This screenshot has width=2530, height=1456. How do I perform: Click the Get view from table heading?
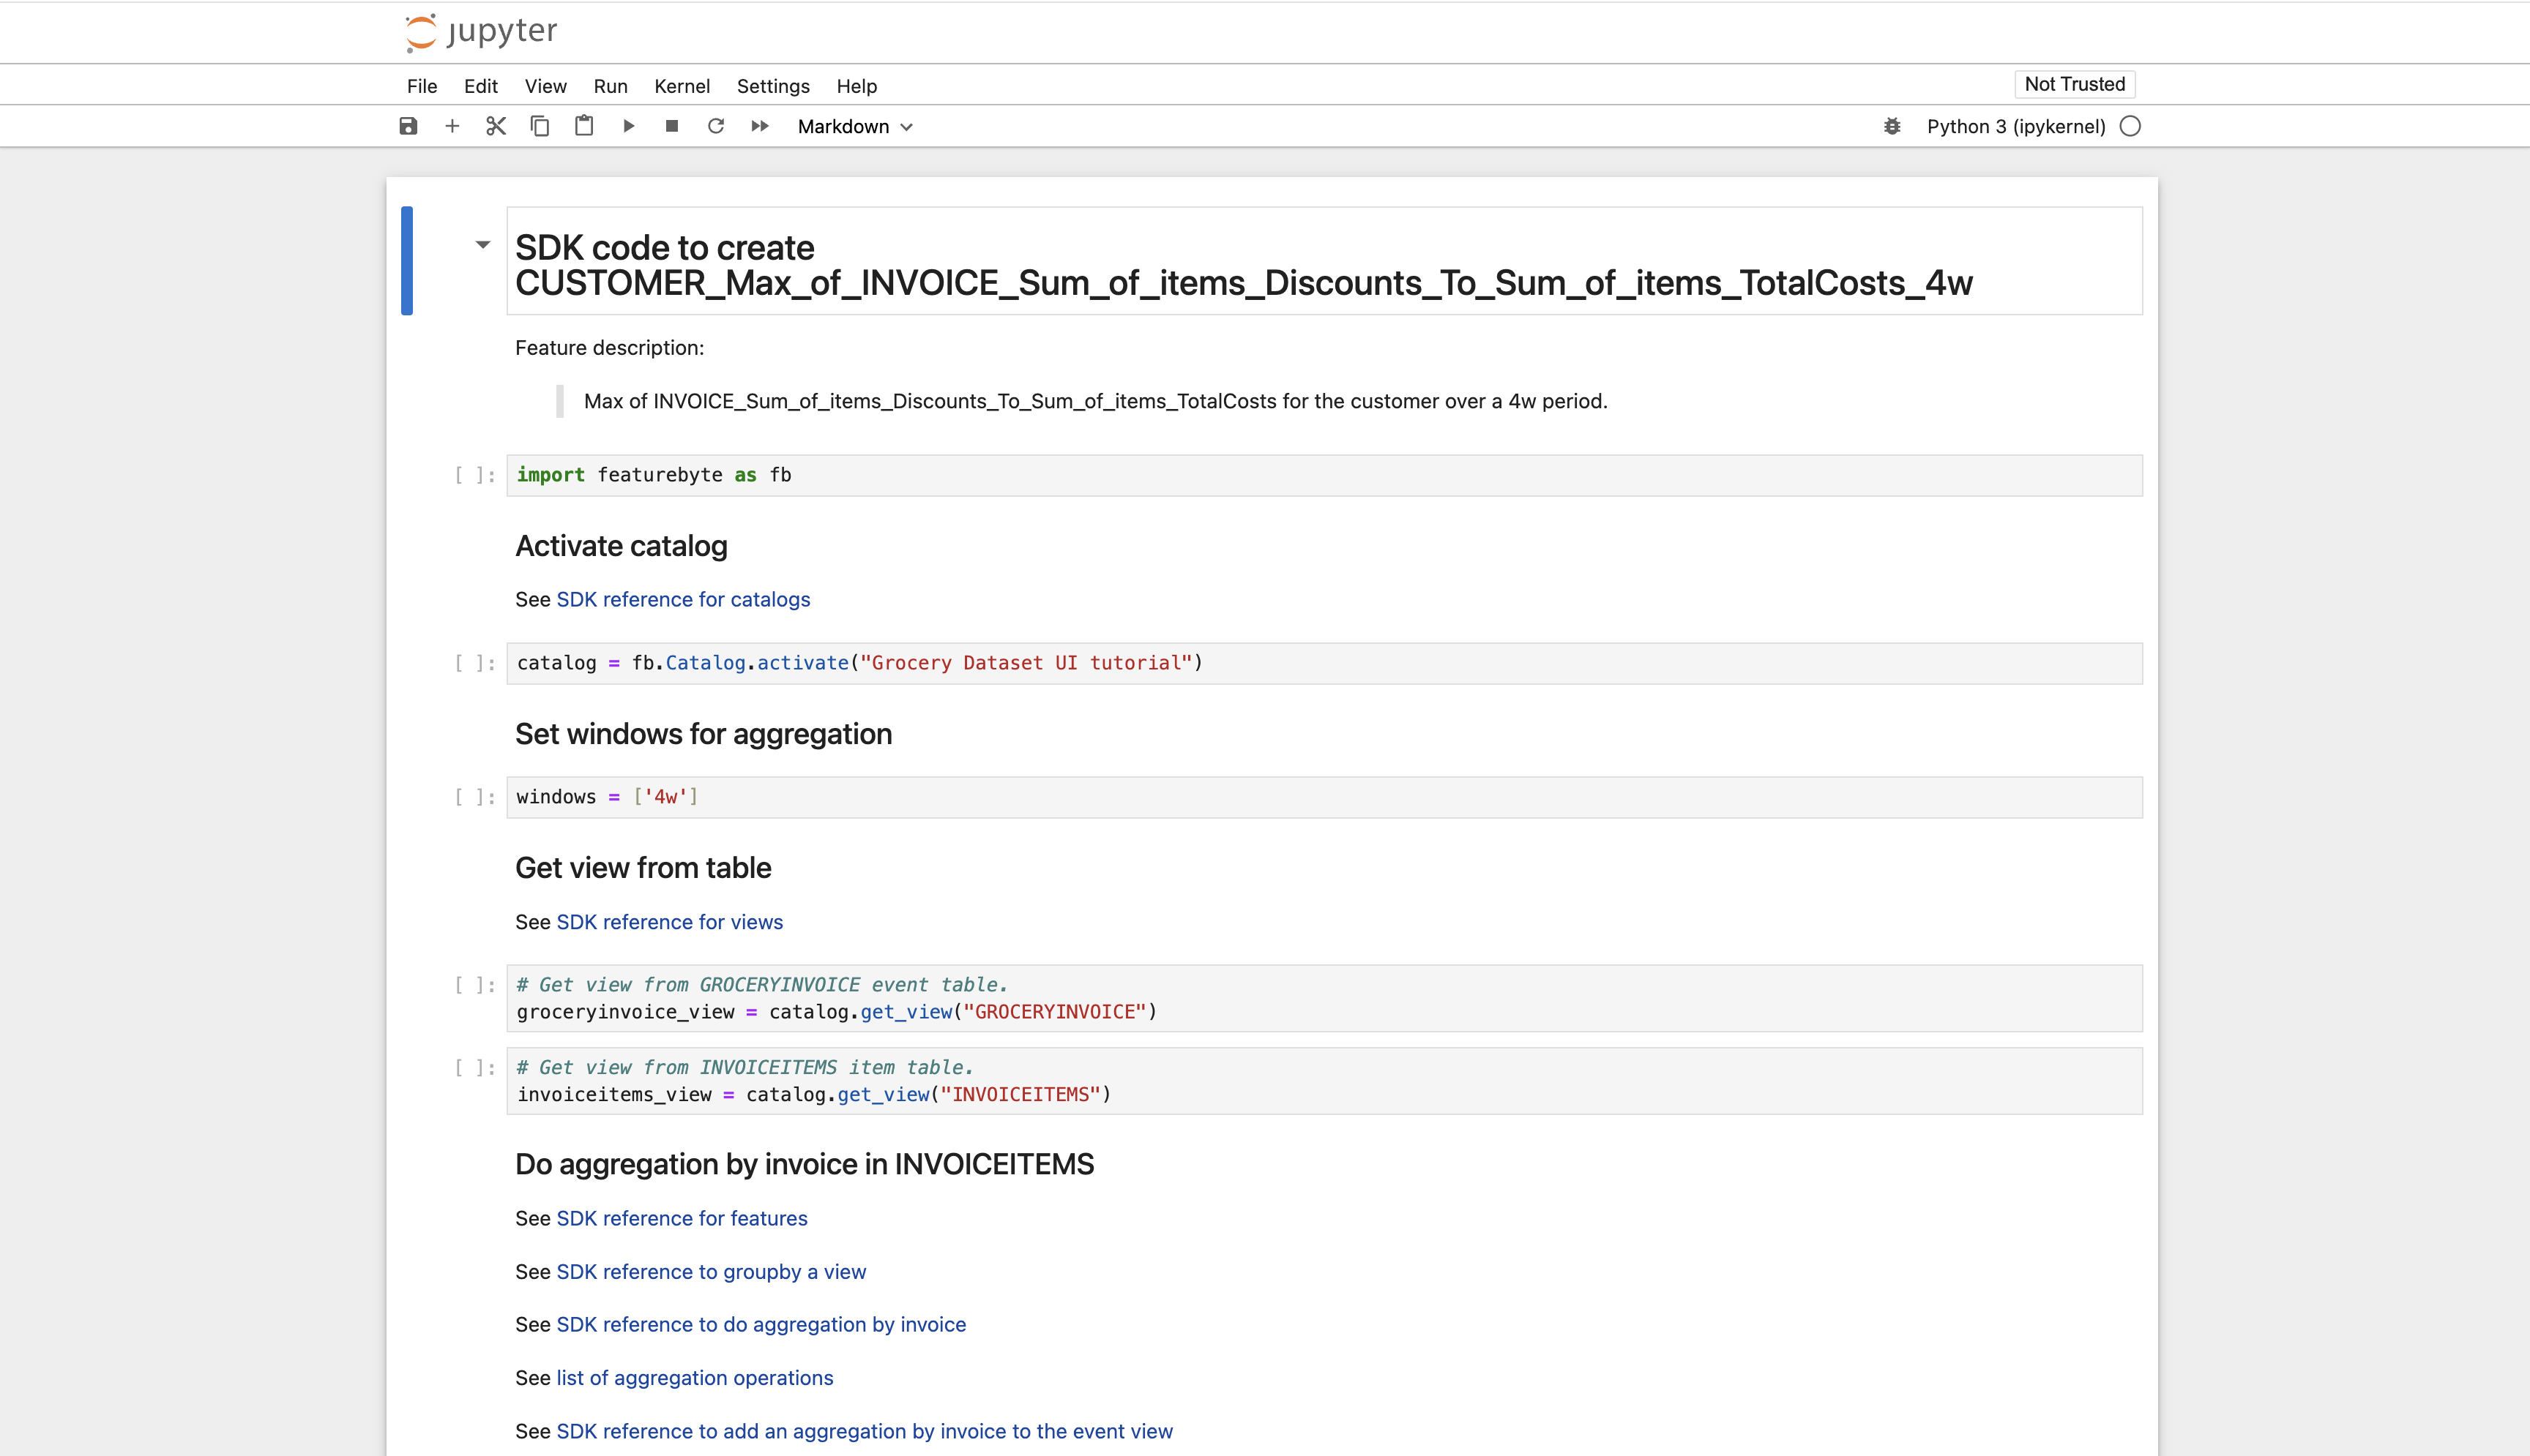click(x=643, y=868)
